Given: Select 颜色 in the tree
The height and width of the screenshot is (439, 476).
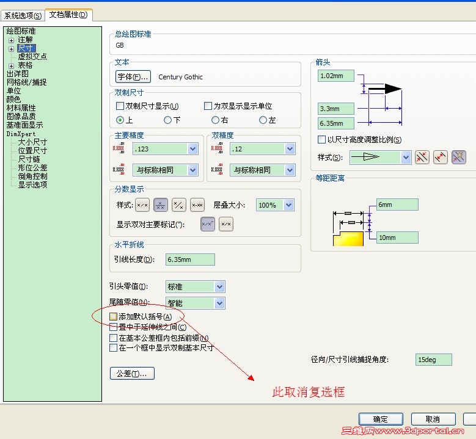Looking at the screenshot, I should coord(13,99).
